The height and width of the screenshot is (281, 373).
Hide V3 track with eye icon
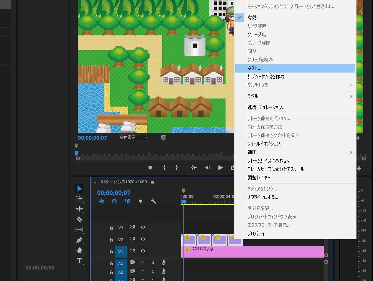click(x=143, y=227)
